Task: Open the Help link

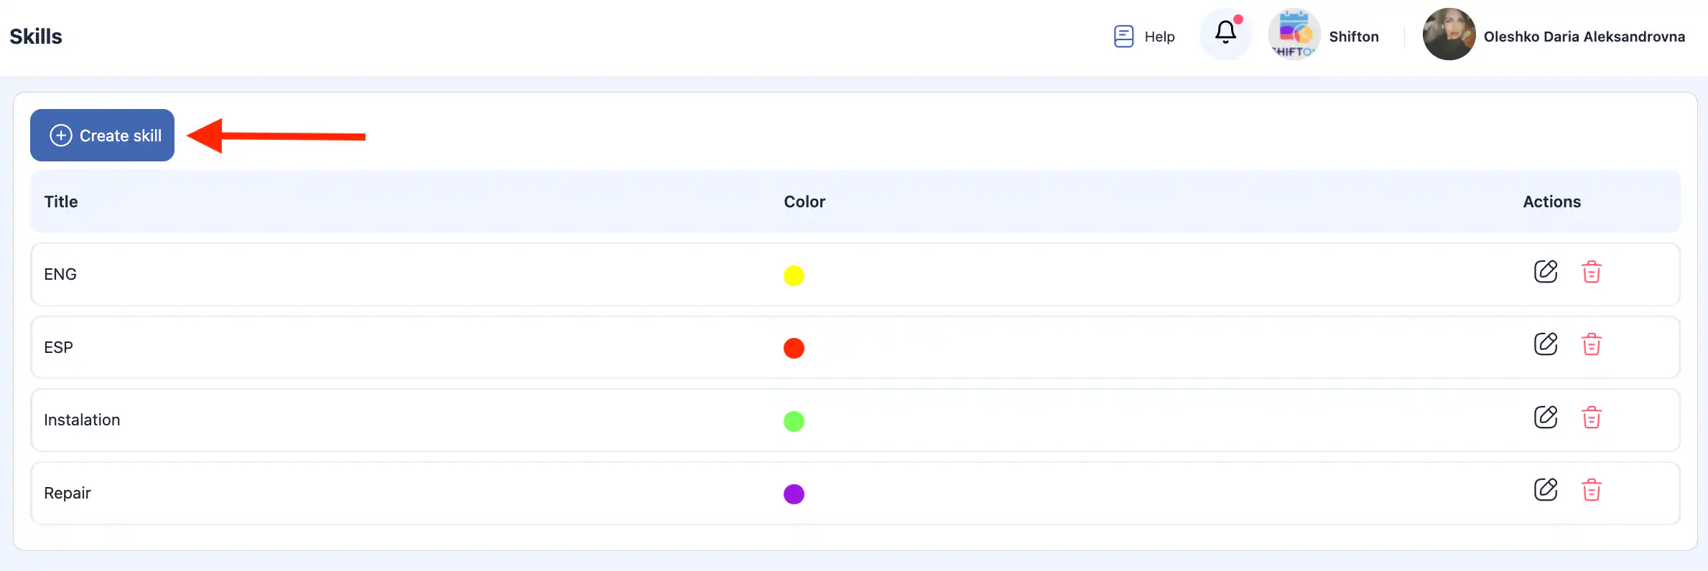Action: coord(1159,37)
